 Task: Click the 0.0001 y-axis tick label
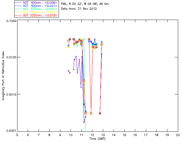(11, 131)
